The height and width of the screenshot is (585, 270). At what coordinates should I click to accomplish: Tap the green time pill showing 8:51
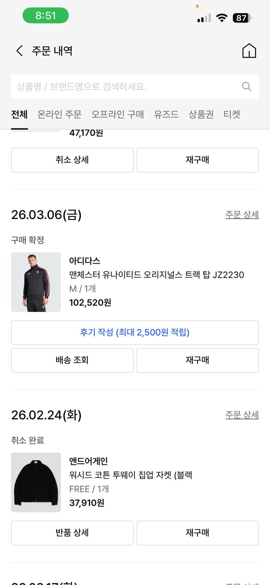pos(46,15)
